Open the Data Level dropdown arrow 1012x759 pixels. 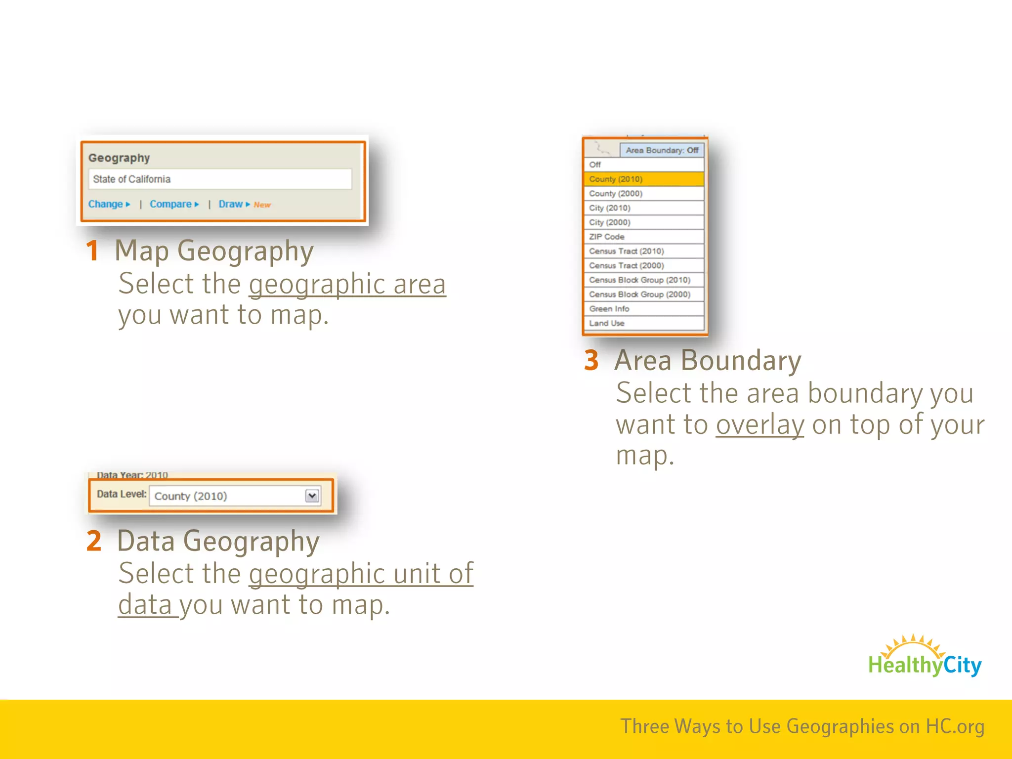point(312,496)
